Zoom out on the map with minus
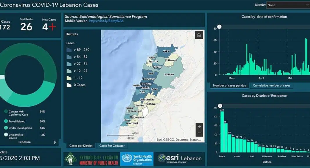This screenshot has height=168, width=310. [199, 133]
